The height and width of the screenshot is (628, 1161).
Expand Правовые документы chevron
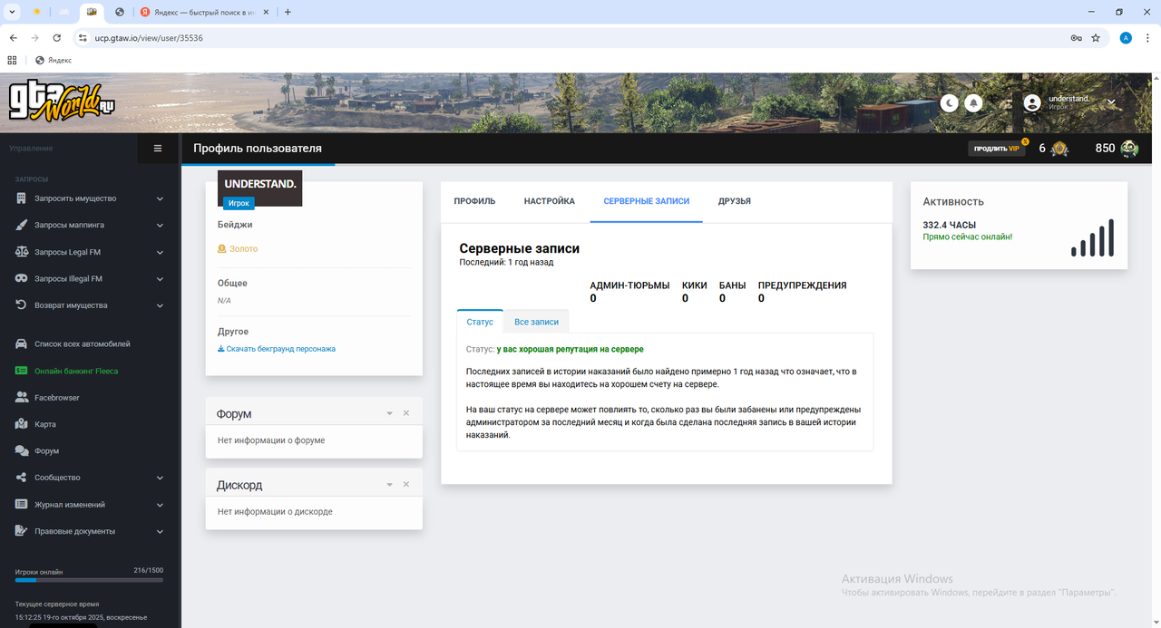point(160,531)
